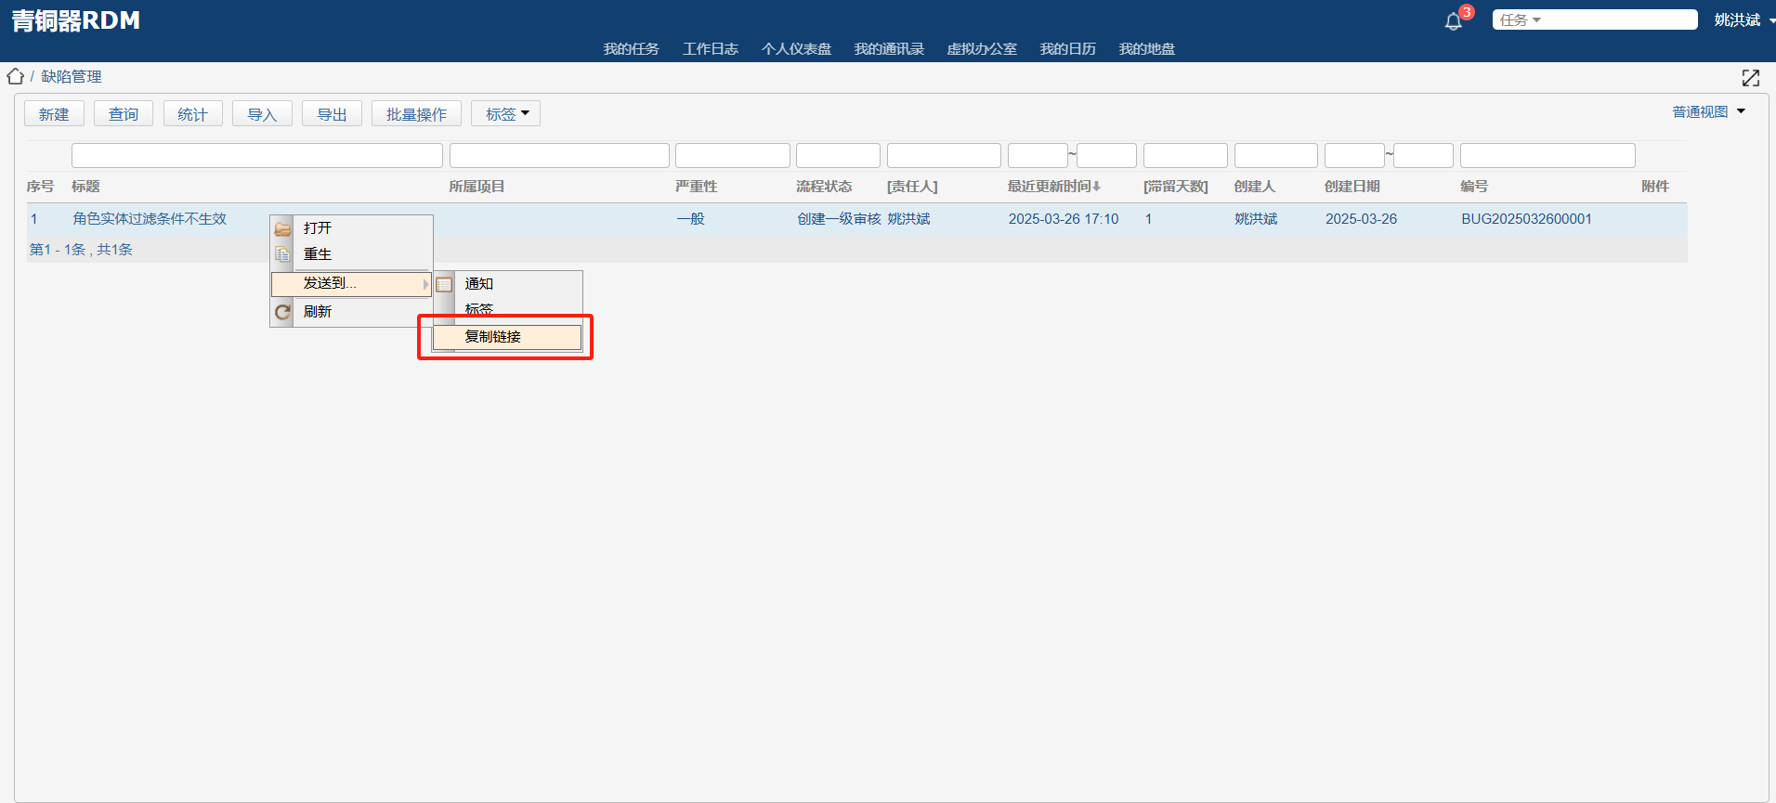1776x803 pixels.
Task: Open the notification bell icon
Action: (1454, 21)
